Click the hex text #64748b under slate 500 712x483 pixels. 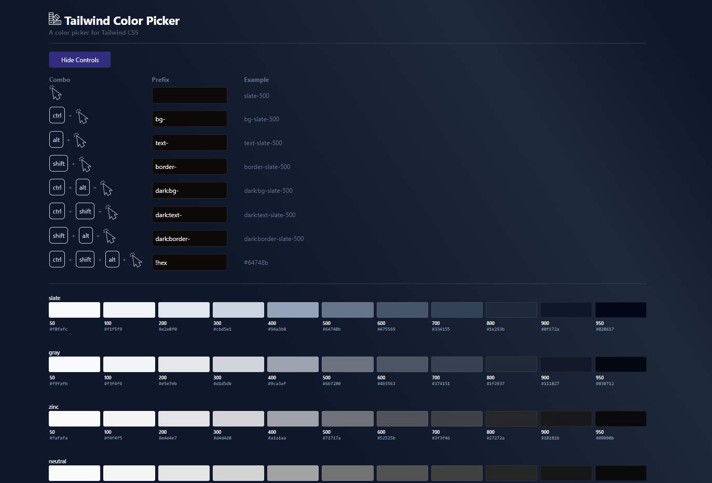[332, 329]
